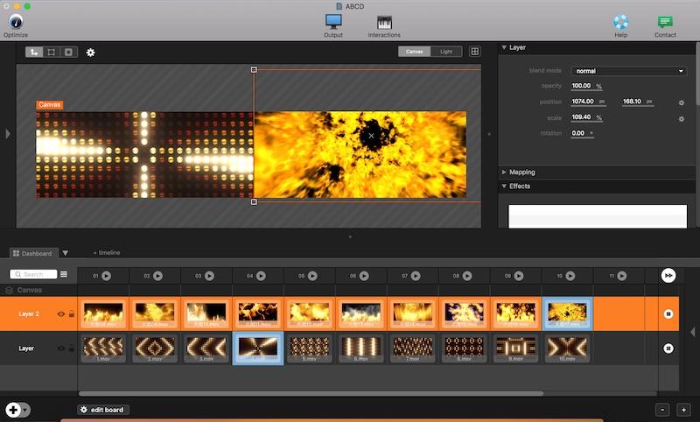700x422 pixels.
Task: Zoom out dashboard with minus button
Action: (662, 410)
